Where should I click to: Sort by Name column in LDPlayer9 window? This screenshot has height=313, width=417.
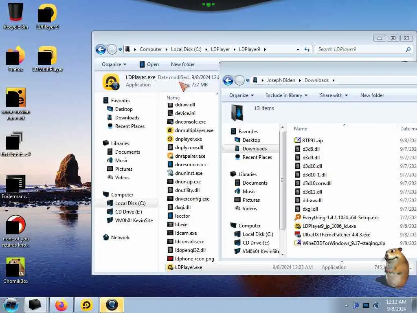(x=173, y=98)
